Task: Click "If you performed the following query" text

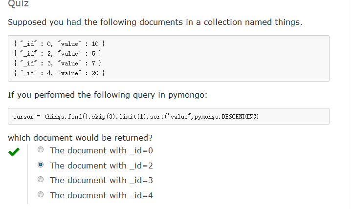Action: tap(108, 95)
